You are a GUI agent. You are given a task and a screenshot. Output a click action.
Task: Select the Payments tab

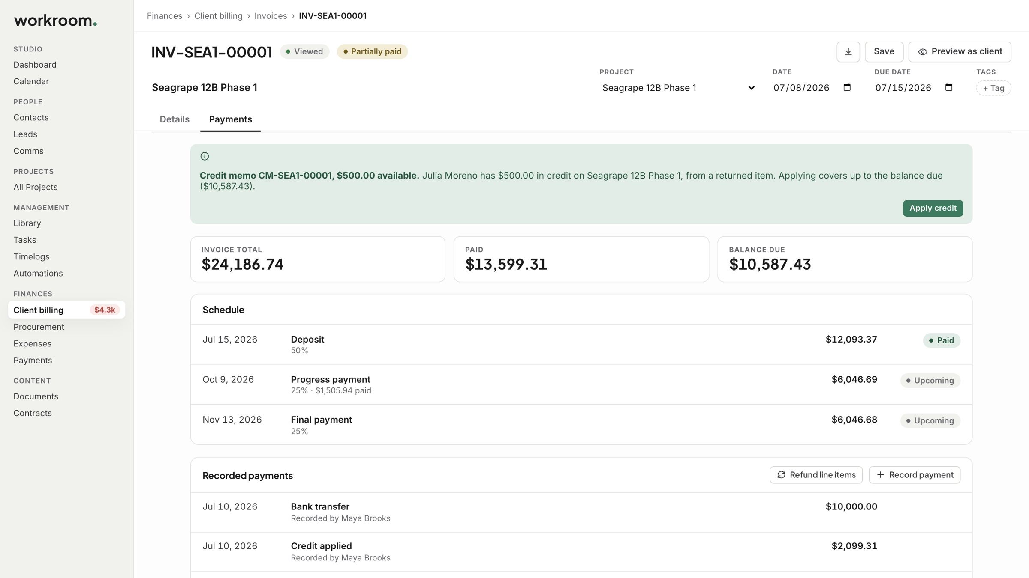tap(230, 119)
